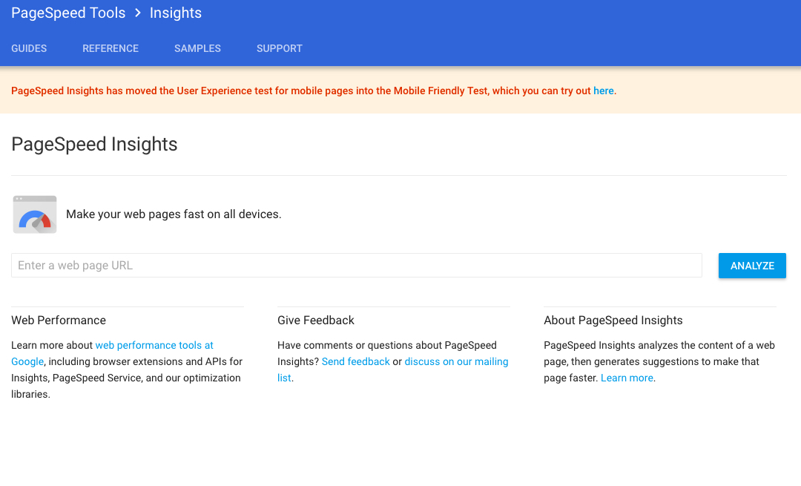Click the PageSpeed Insights page heading
This screenshot has width=801, height=486.
94,144
